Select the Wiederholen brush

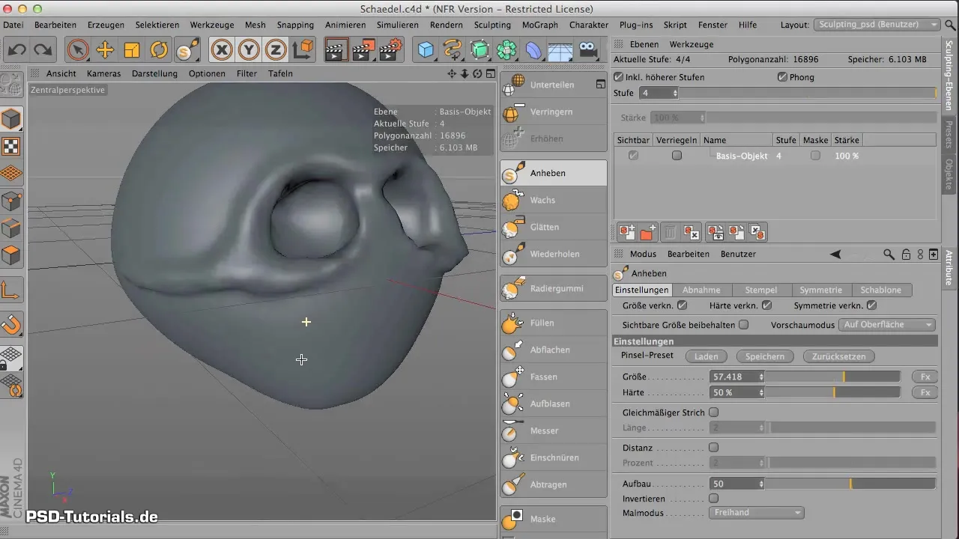[554, 254]
